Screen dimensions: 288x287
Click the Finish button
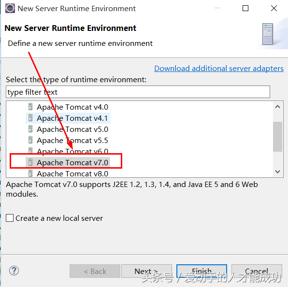pos(202,271)
